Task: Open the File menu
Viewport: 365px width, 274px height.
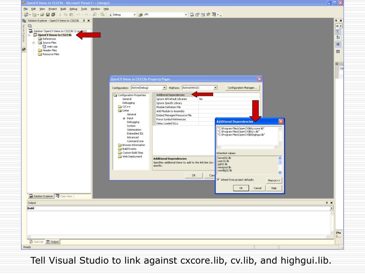Action: (x=26, y=9)
